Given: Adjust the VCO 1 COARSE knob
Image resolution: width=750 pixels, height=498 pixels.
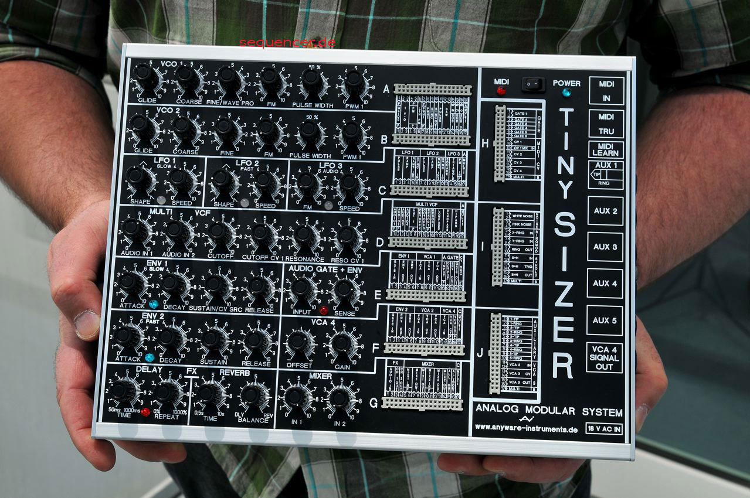Looking at the screenshot, I should click(x=186, y=76).
